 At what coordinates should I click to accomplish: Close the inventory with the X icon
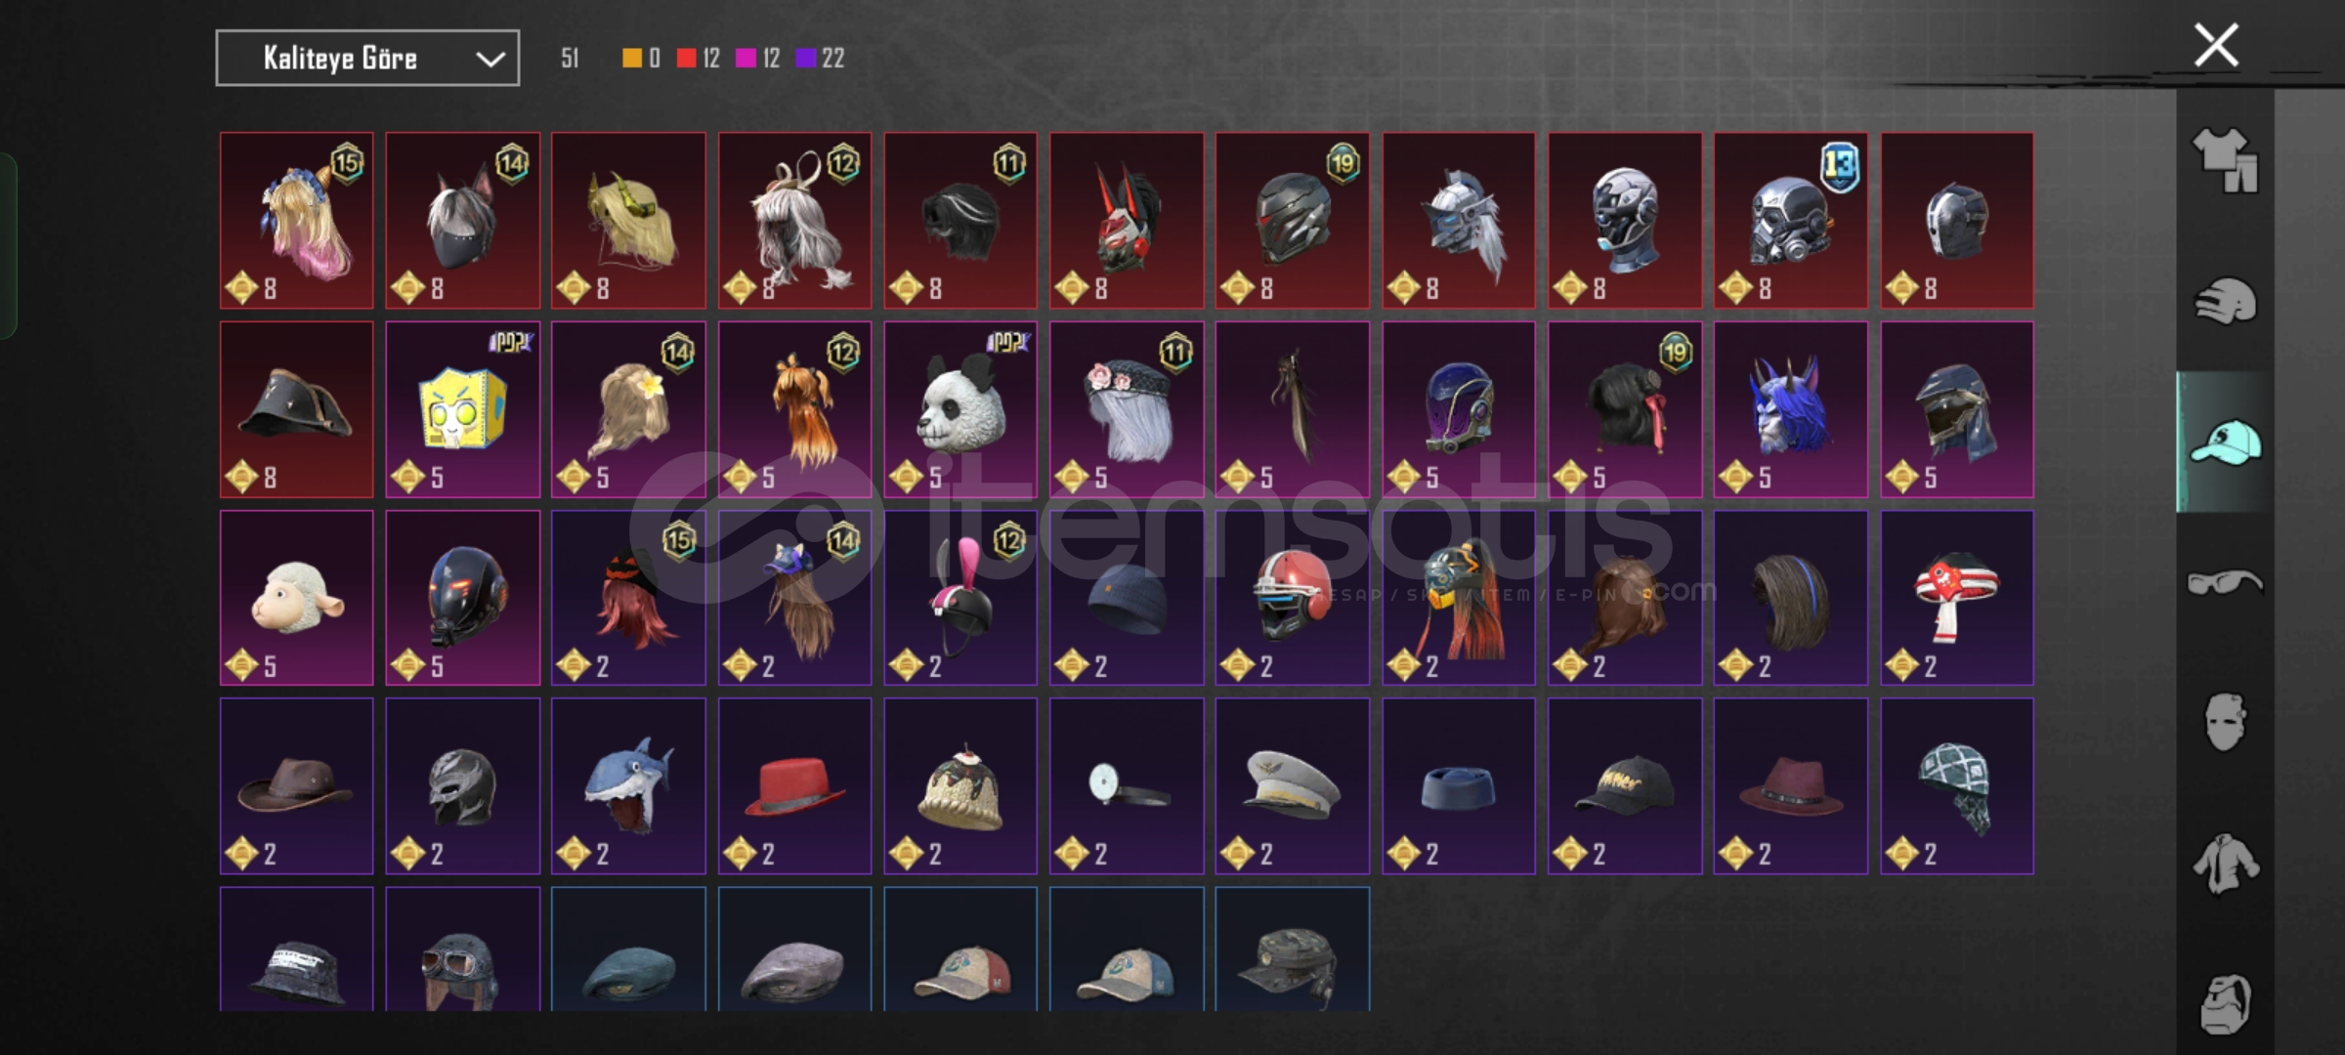coord(2216,45)
